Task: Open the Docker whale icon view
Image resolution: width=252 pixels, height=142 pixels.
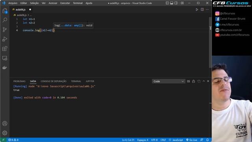Action: click(5, 67)
